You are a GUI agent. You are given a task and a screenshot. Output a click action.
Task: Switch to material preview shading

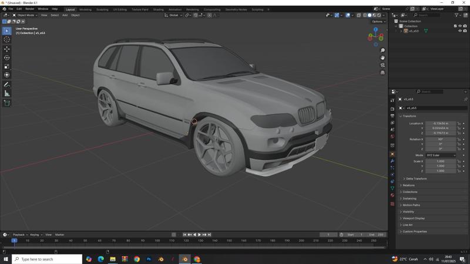click(x=374, y=15)
